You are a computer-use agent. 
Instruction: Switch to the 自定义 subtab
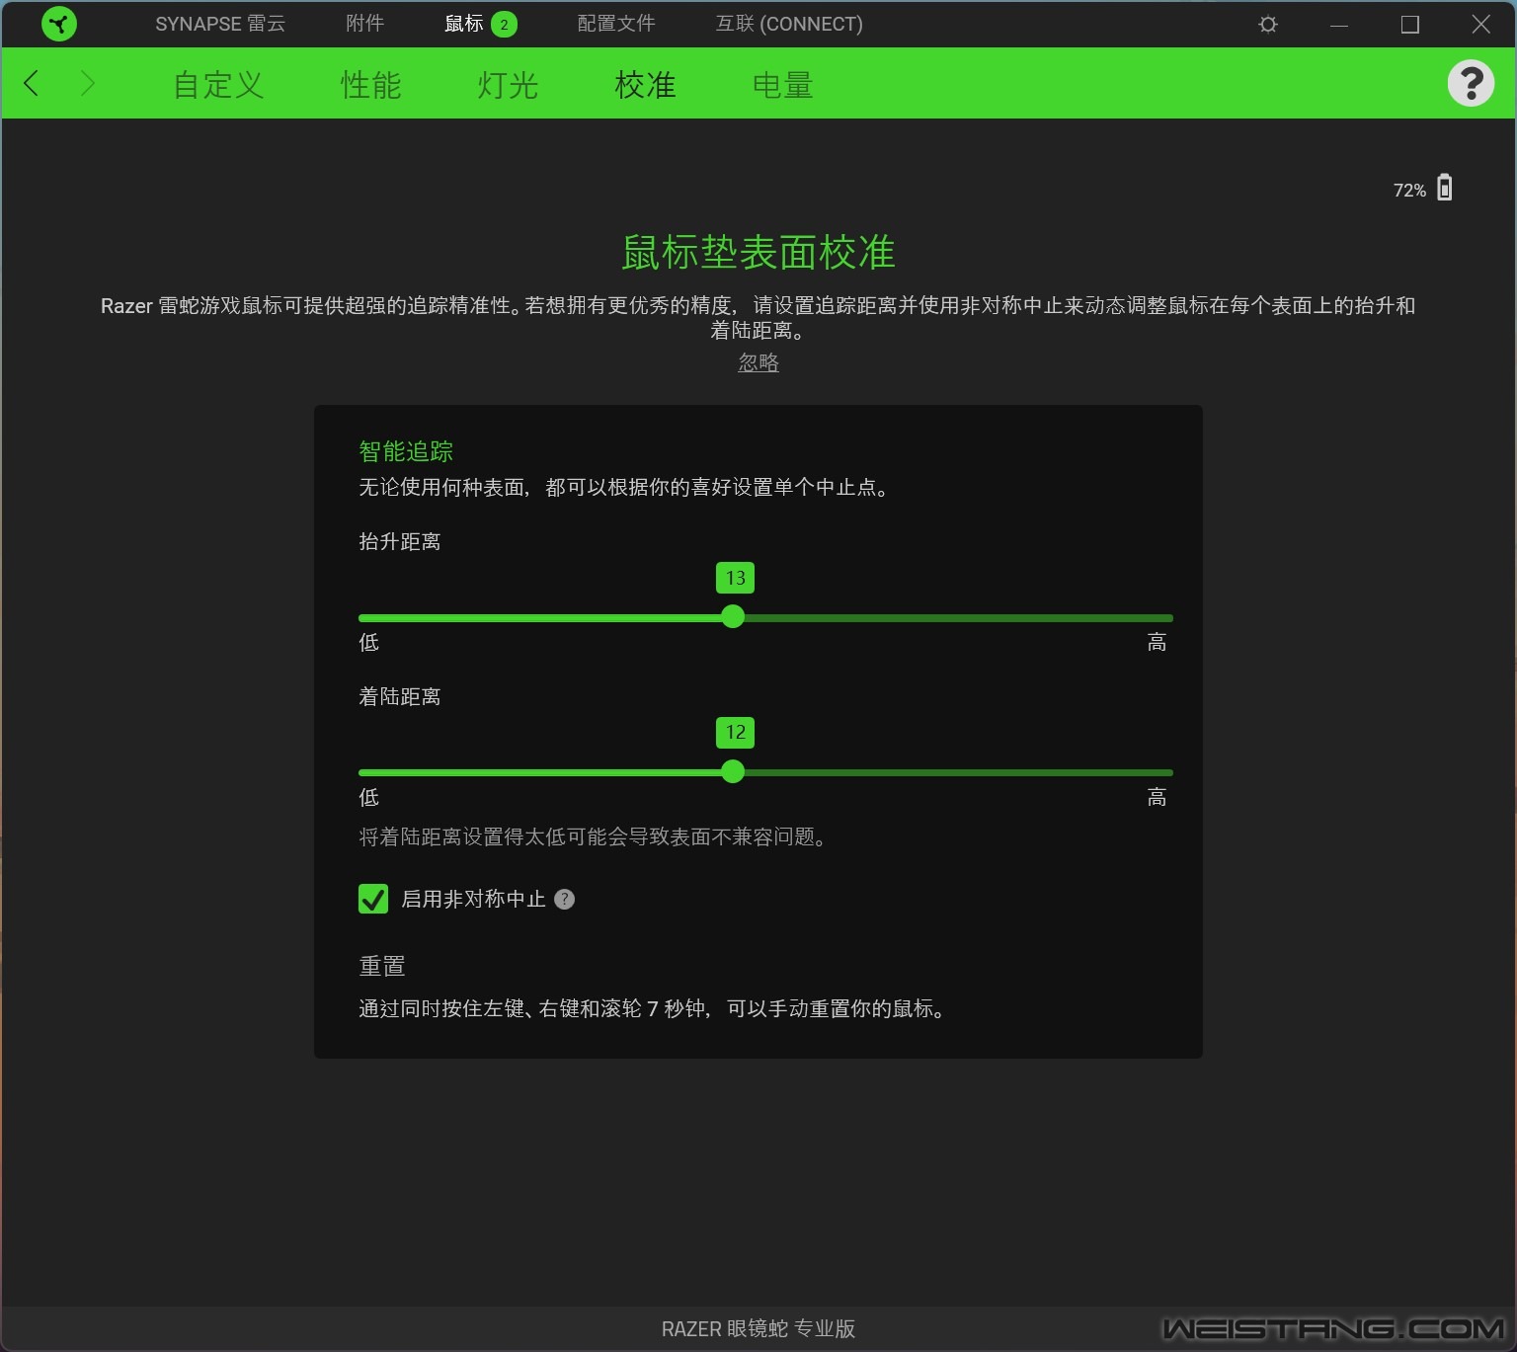(x=218, y=85)
